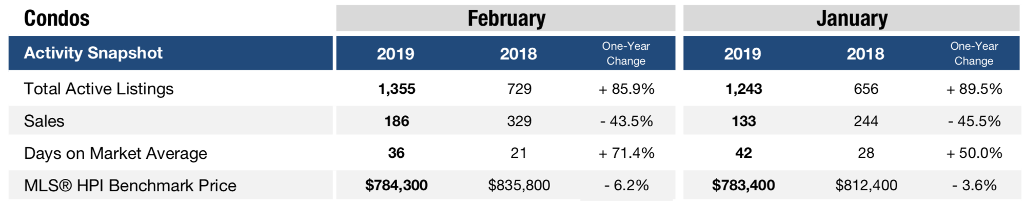1024x204 pixels.
Task: Click the $812,400 benchmark price
Action: 866,185
